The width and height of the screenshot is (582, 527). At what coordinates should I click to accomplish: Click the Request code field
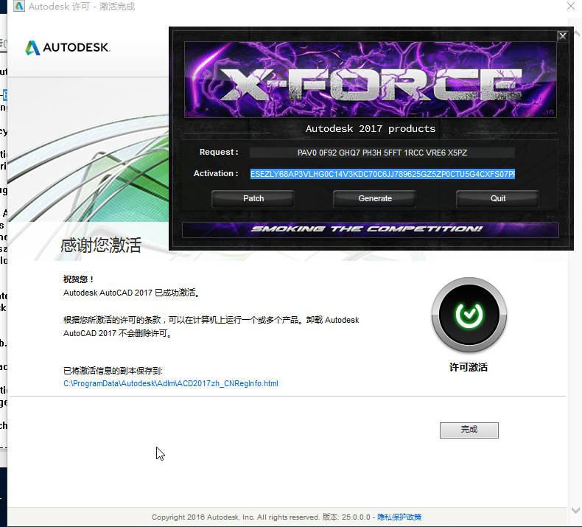pyautogui.click(x=382, y=153)
